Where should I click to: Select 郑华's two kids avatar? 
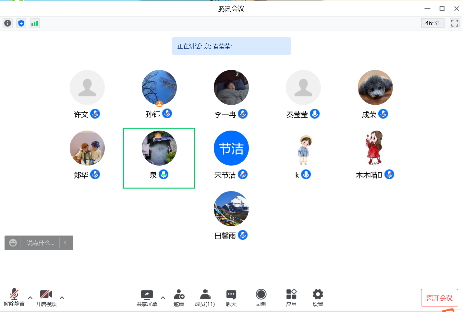[x=87, y=148]
